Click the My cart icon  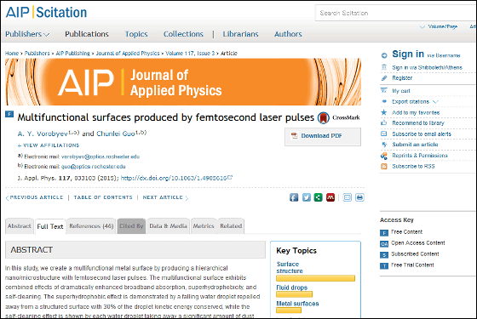[x=384, y=90]
